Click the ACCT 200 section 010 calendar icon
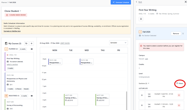The height and width of the screenshot is (110, 187). (7, 109)
